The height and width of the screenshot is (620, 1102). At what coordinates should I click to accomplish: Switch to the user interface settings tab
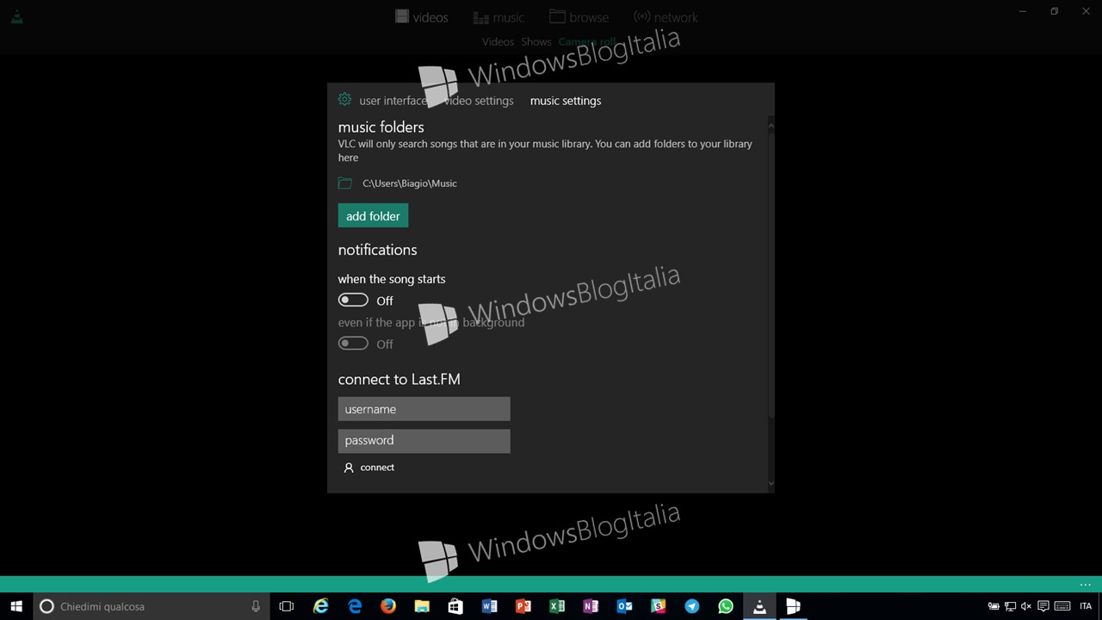point(393,101)
